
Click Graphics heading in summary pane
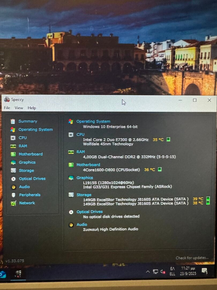[x=85, y=177]
